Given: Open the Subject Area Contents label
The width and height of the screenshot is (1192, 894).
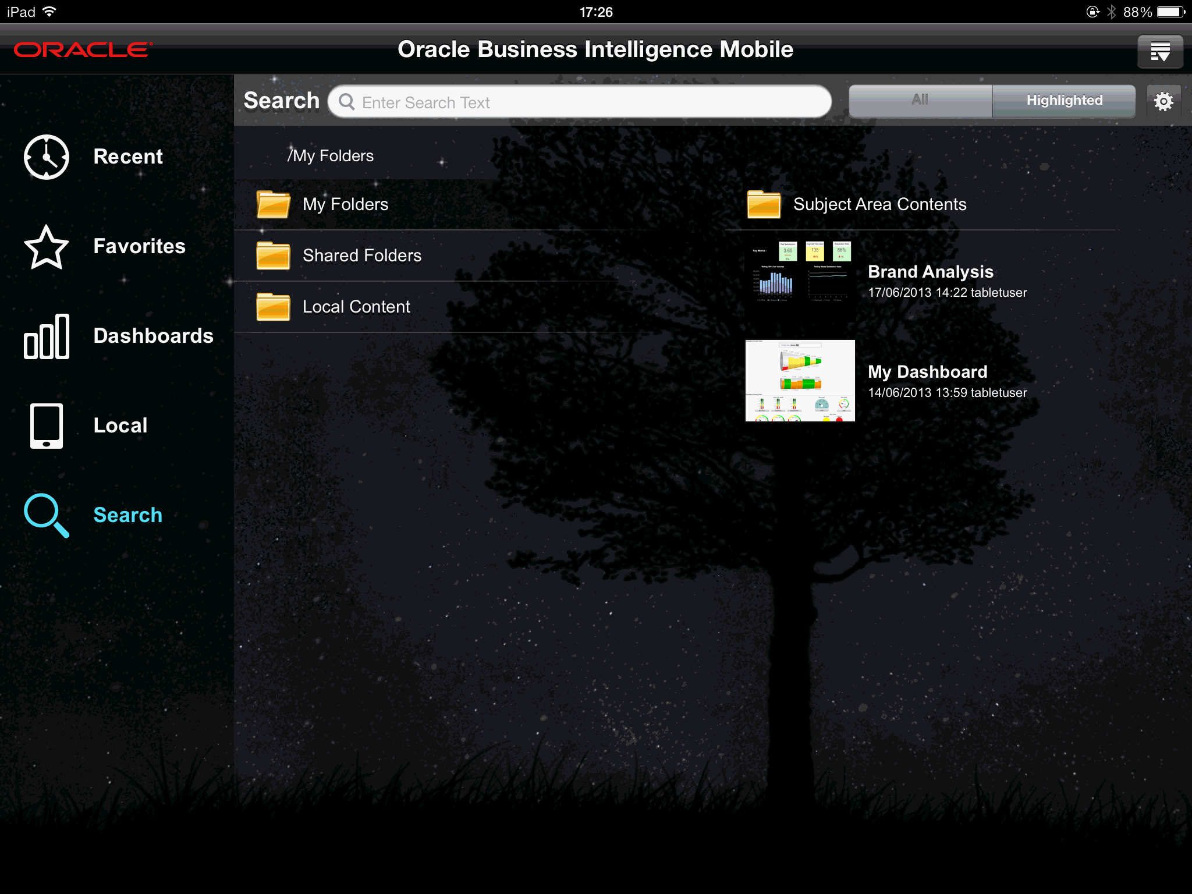Looking at the screenshot, I should click(x=880, y=204).
